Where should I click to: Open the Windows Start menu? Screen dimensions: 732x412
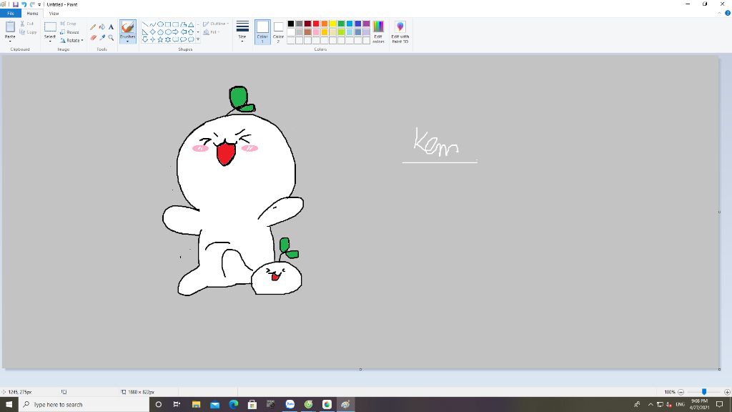point(9,405)
